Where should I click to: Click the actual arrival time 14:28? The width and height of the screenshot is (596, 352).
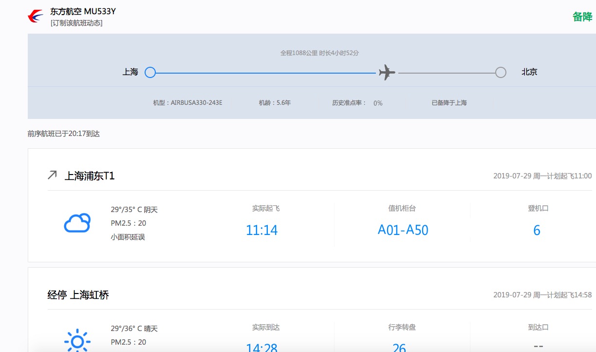coord(262,348)
